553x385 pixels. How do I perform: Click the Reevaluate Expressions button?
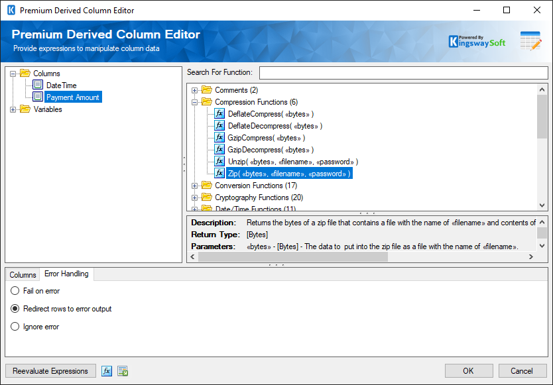coord(50,371)
